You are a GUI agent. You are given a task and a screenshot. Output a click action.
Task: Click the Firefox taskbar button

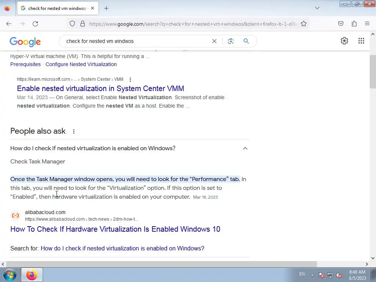pos(32,275)
